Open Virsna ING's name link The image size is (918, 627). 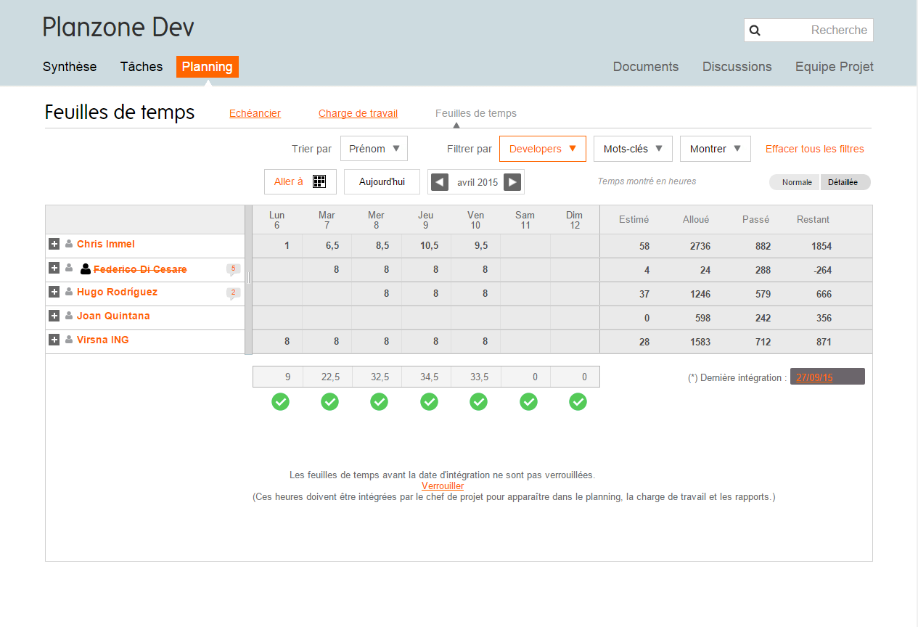tap(103, 340)
